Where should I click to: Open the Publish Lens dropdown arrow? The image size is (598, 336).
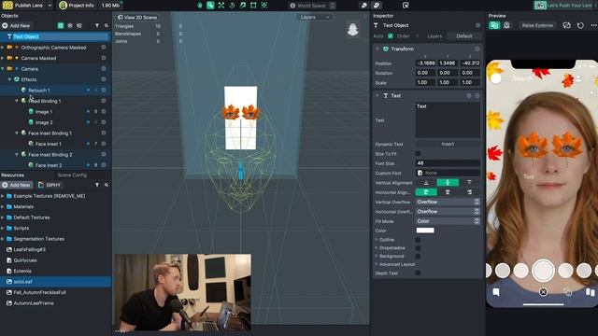pyautogui.click(x=50, y=6)
